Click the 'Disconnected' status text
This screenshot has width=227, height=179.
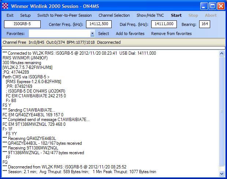(109, 42)
